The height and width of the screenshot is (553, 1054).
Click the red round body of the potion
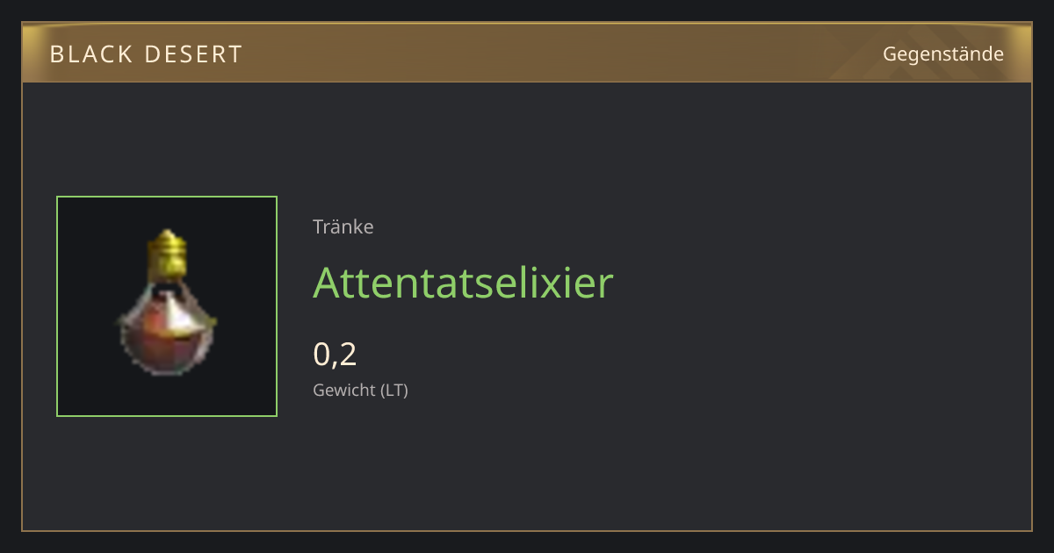167,341
